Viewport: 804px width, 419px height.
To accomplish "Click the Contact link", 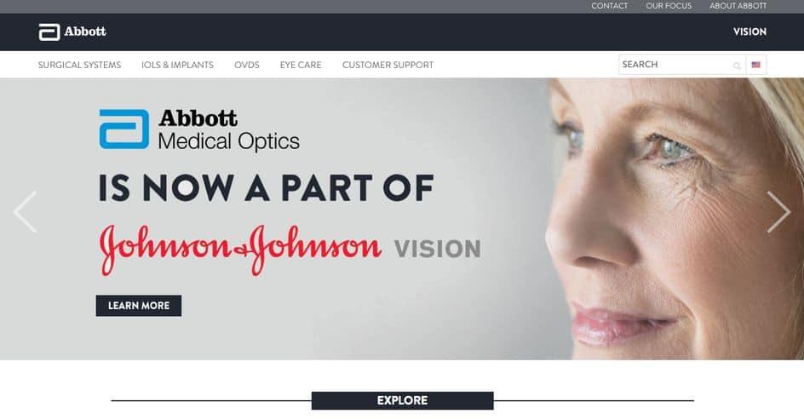I will (x=609, y=6).
